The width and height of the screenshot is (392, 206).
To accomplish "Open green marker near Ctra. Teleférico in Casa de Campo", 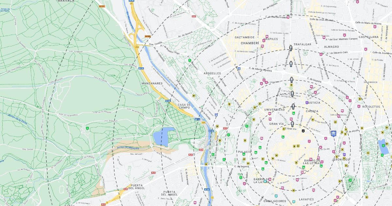I will 87,128.
